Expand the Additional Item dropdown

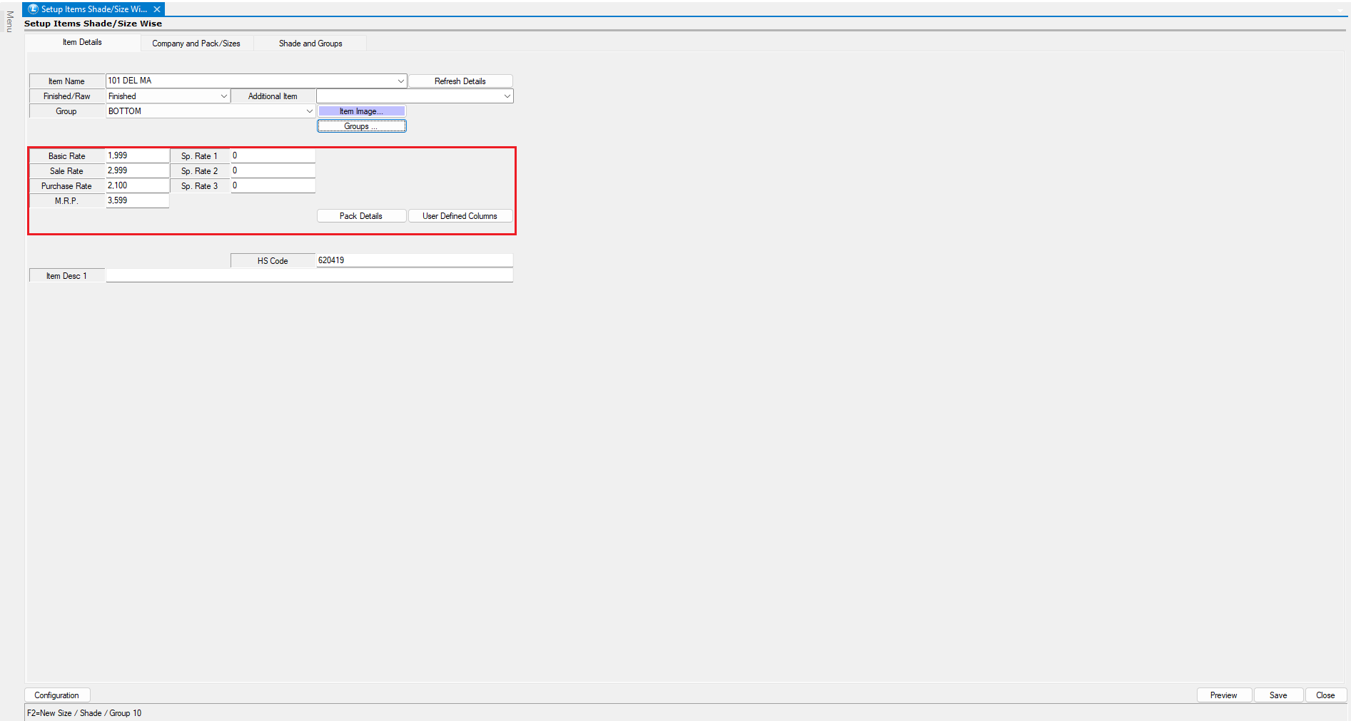(507, 96)
